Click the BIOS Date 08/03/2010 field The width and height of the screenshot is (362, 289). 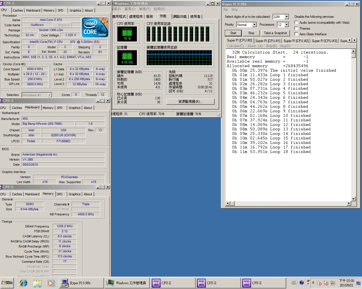(63, 165)
